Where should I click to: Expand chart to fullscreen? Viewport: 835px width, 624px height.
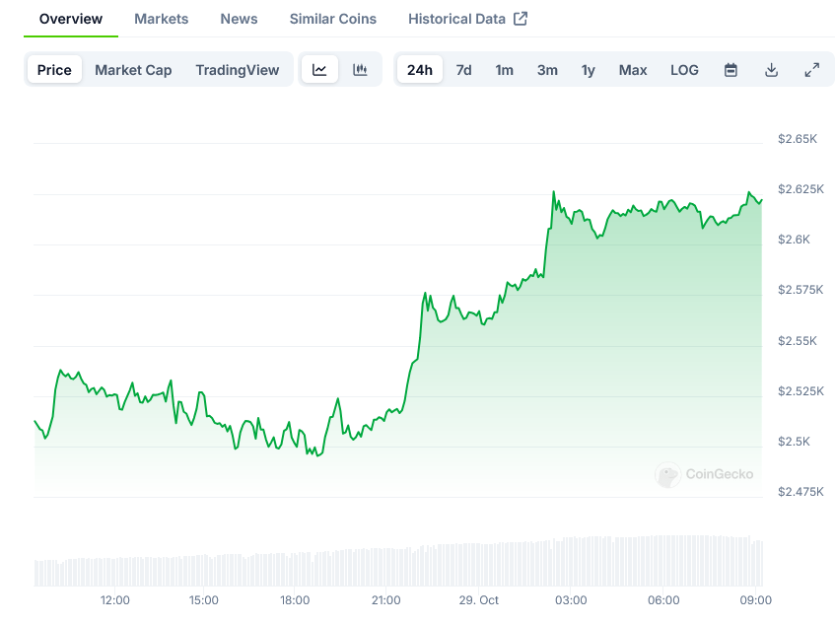(x=811, y=70)
